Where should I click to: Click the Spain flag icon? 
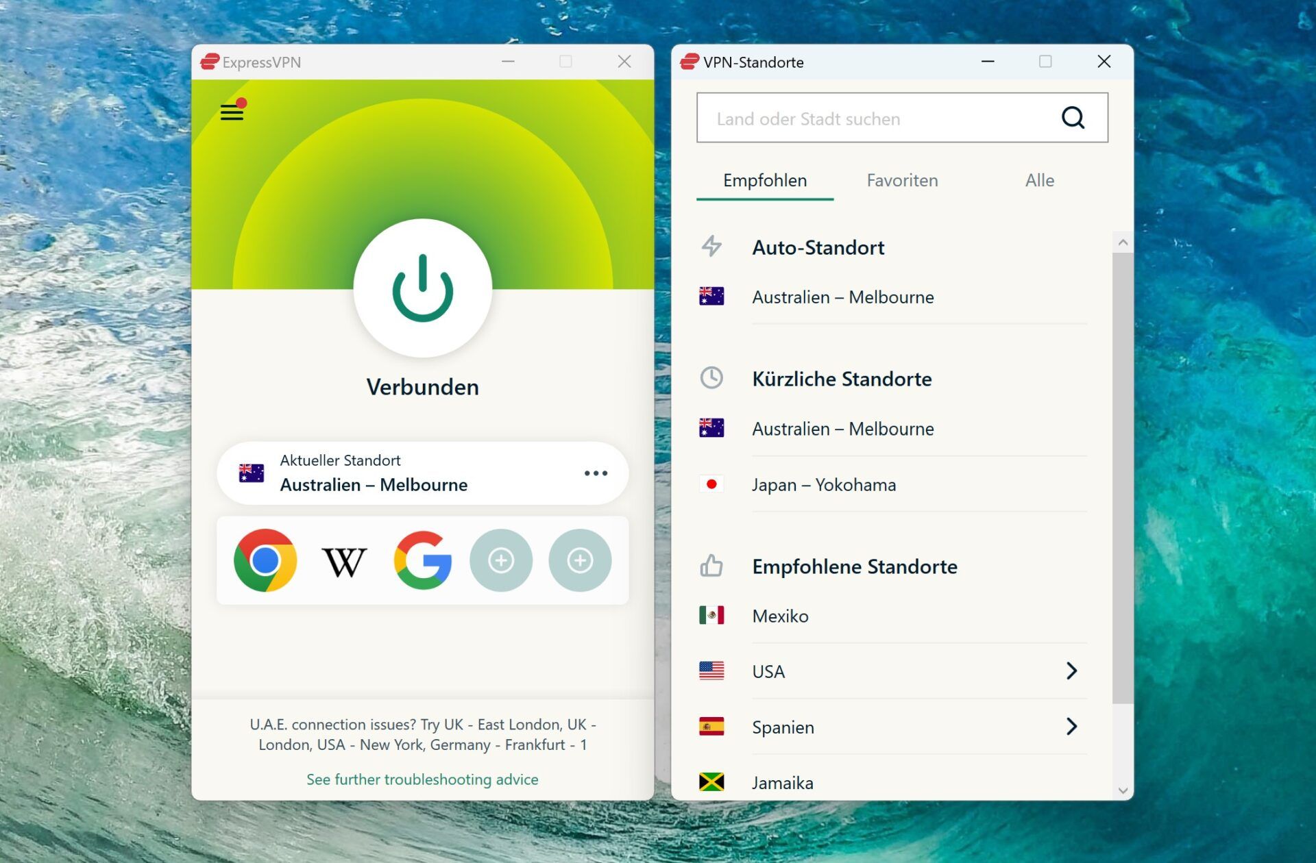pyautogui.click(x=711, y=726)
